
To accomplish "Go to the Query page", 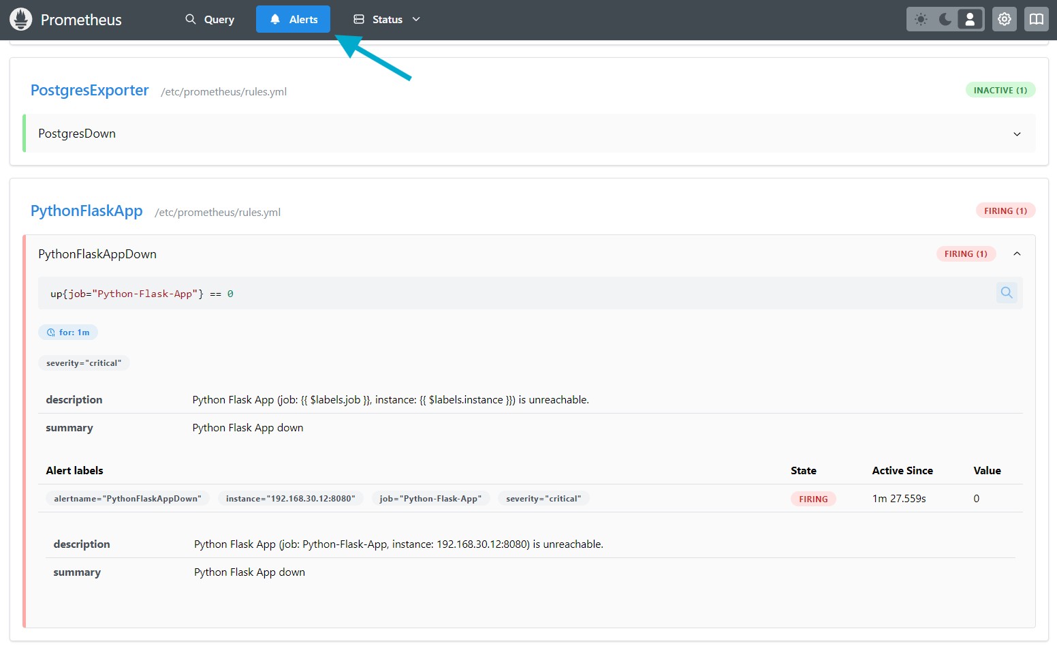I will 210,19.
